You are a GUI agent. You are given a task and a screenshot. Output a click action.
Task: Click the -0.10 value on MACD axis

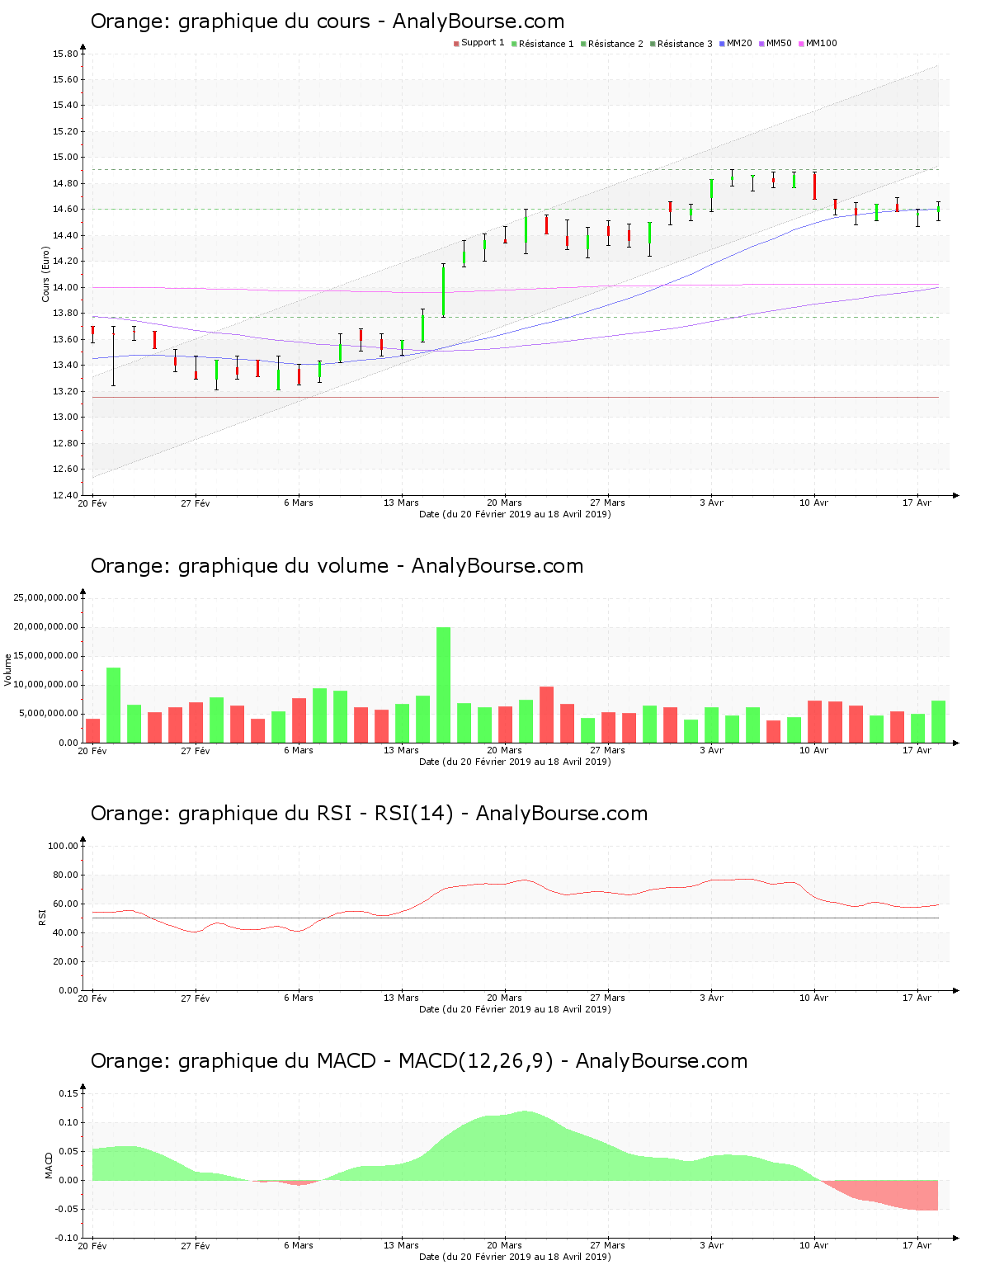[x=67, y=1237]
